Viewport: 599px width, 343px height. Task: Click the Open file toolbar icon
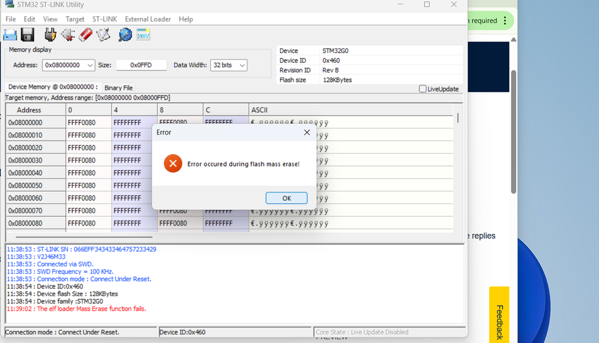point(10,35)
